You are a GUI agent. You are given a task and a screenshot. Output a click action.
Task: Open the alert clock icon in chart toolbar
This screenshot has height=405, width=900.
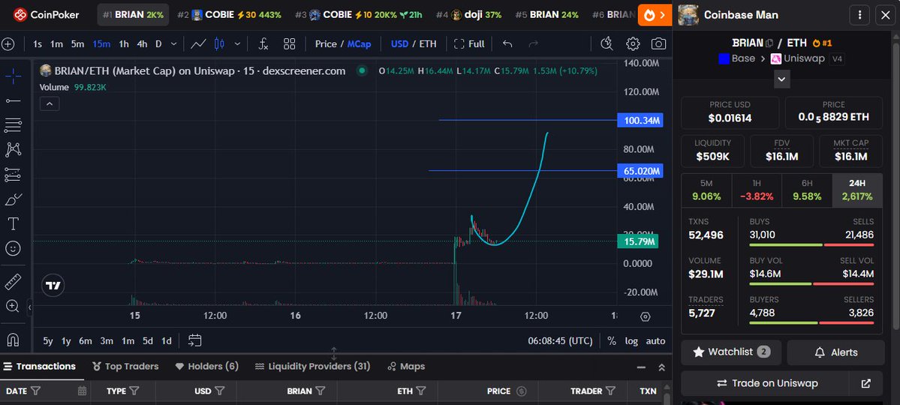[606, 43]
